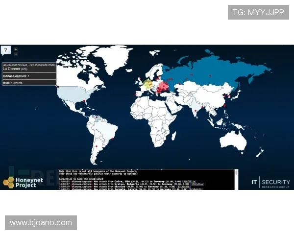Screen dimensions: 294x235
Task: Click the dionaea.capture row in tooltip
Action: (x=16, y=76)
